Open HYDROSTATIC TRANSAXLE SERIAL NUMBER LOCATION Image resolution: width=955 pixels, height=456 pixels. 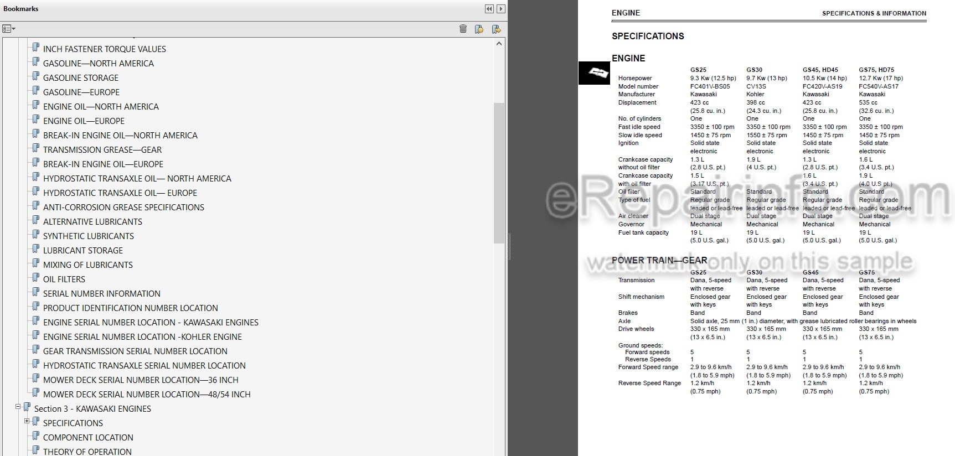point(144,366)
